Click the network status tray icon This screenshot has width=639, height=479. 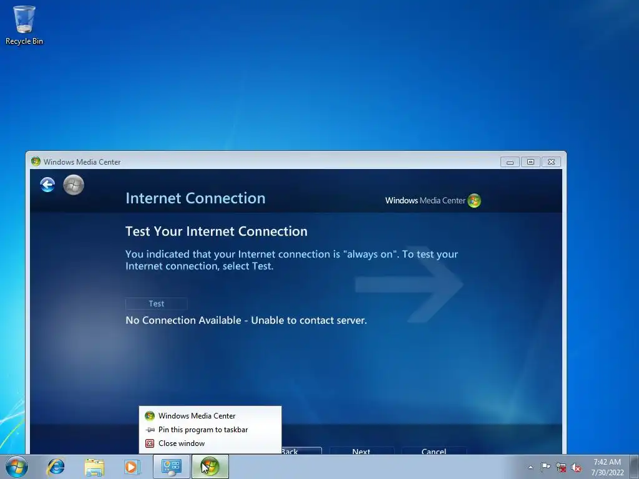pyautogui.click(x=561, y=467)
